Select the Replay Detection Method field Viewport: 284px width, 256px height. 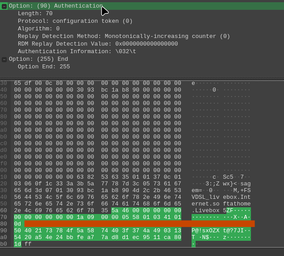[x=124, y=37]
